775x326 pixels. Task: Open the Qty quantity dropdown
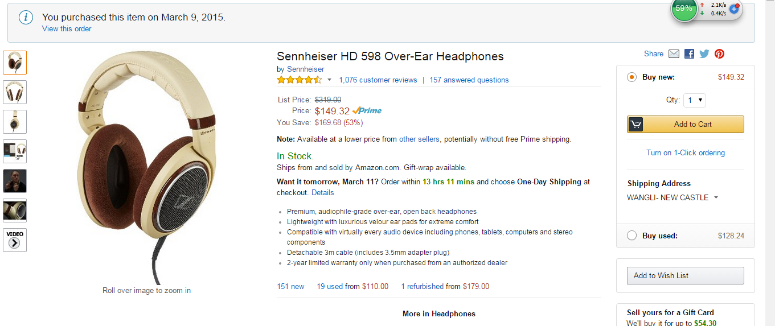pos(695,100)
